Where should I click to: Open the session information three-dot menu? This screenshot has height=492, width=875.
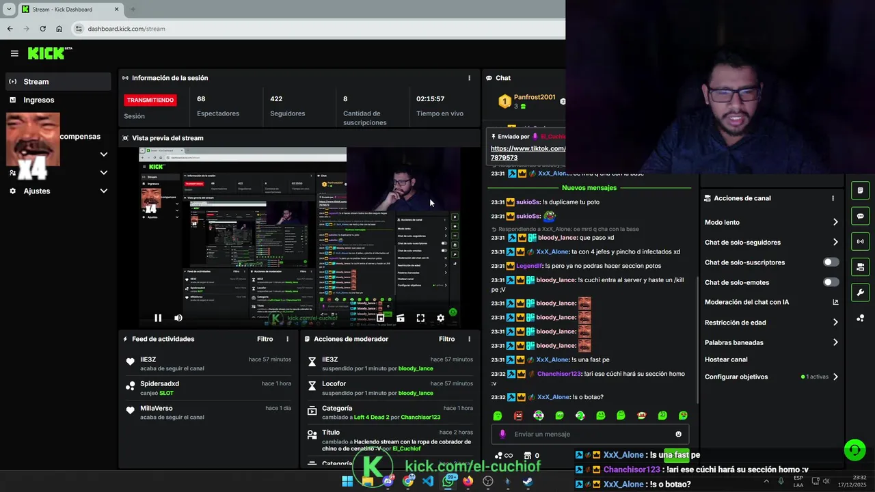click(469, 78)
